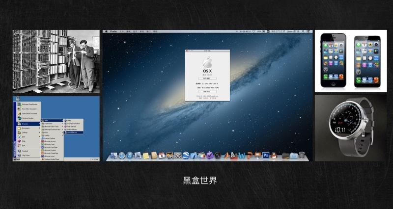Open Notification Center list icon
This screenshot has height=209, width=393.
[x=309, y=31]
